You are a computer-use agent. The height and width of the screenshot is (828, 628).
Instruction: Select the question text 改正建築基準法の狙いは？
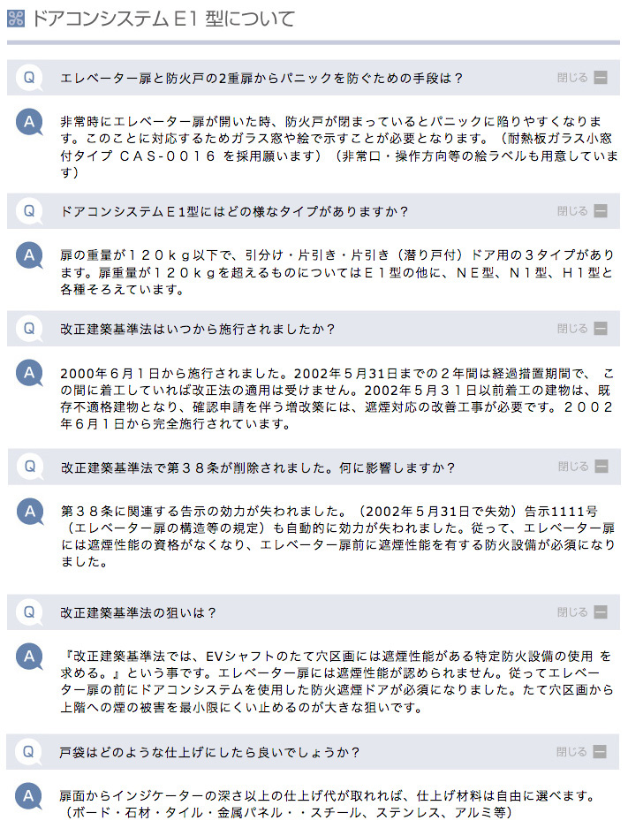(139, 612)
